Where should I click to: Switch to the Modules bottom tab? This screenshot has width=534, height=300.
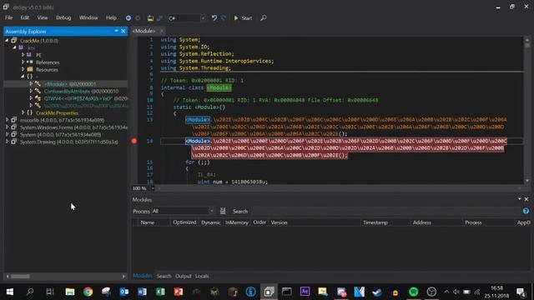[x=143, y=276]
